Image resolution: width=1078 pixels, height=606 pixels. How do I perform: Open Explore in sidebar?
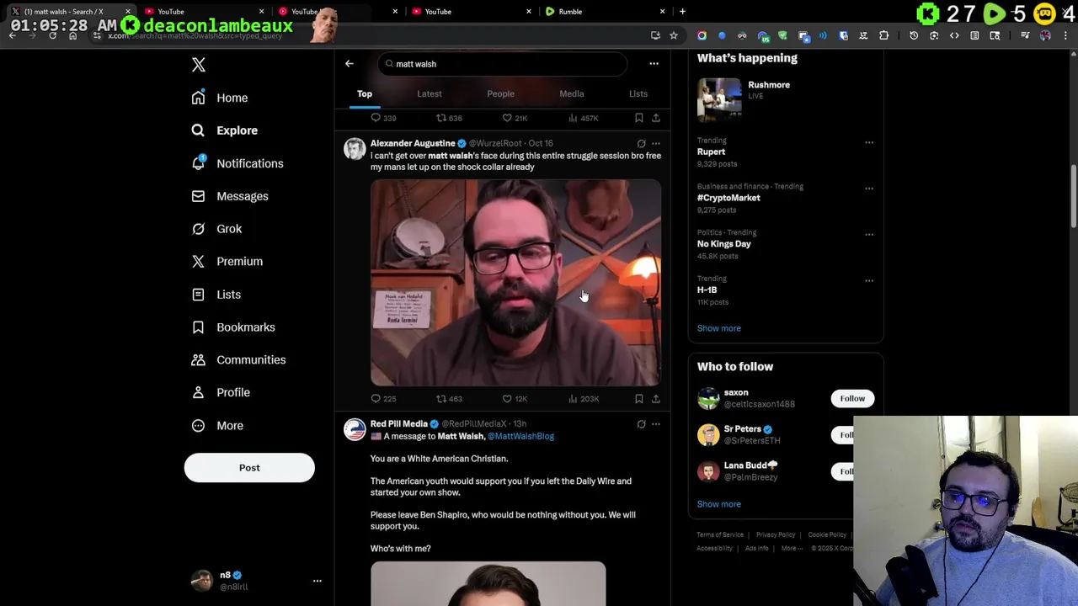coord(225,130)
